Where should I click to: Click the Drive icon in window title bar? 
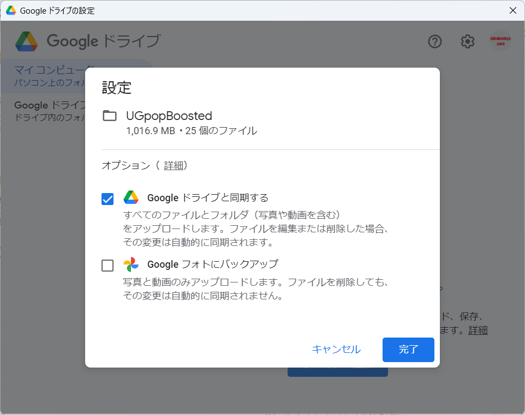tap(11, 10)
